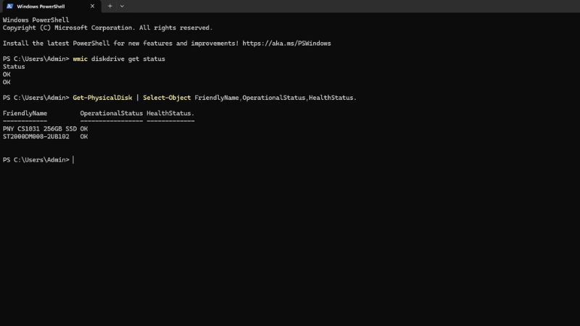Click the OperationalStatus column header
Image resolution: width=580 pixels, height=326 pixels.
[112, 113]
